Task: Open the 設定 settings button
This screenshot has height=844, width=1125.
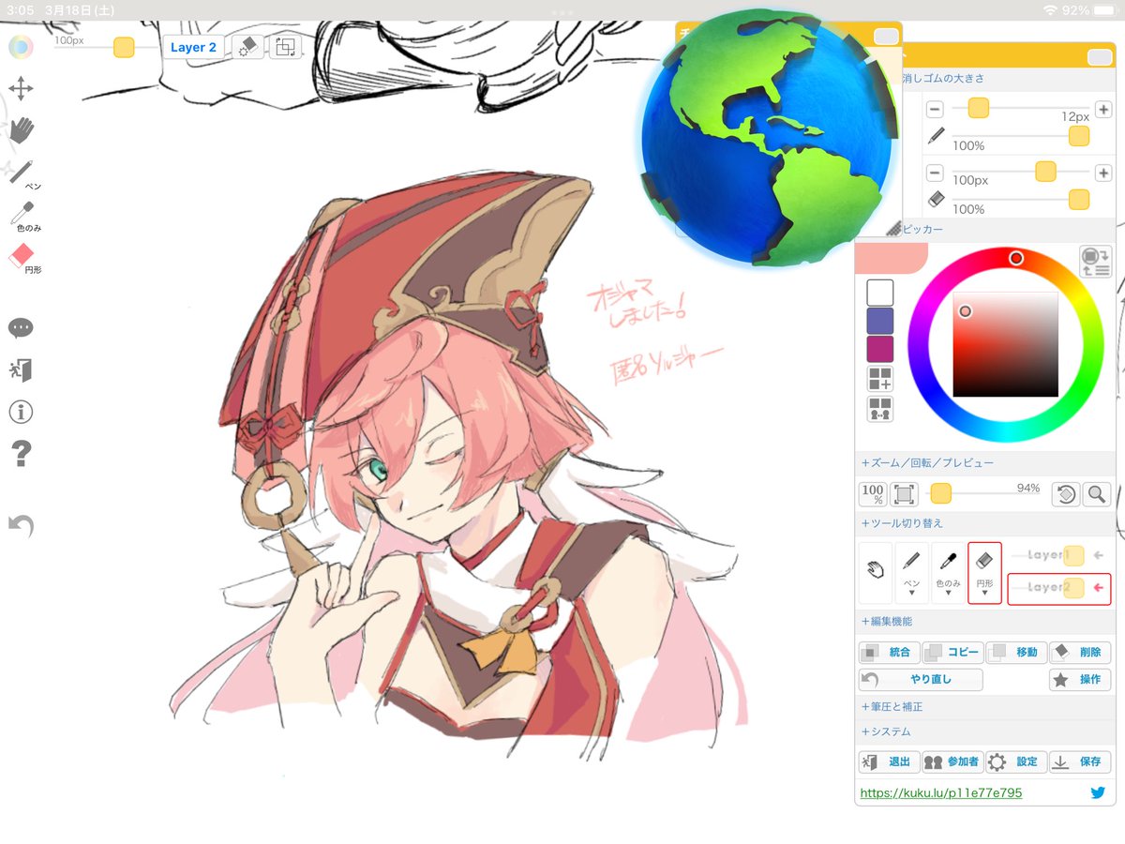Action: pos(1015,761)
